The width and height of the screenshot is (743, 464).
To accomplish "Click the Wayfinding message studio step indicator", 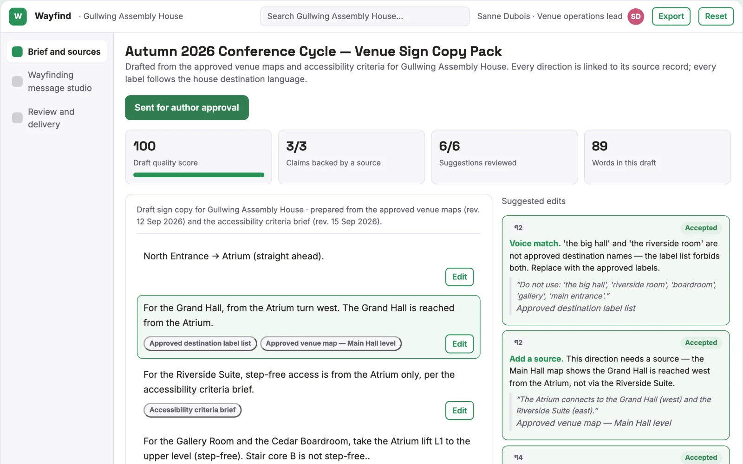I will pos(17,81).
